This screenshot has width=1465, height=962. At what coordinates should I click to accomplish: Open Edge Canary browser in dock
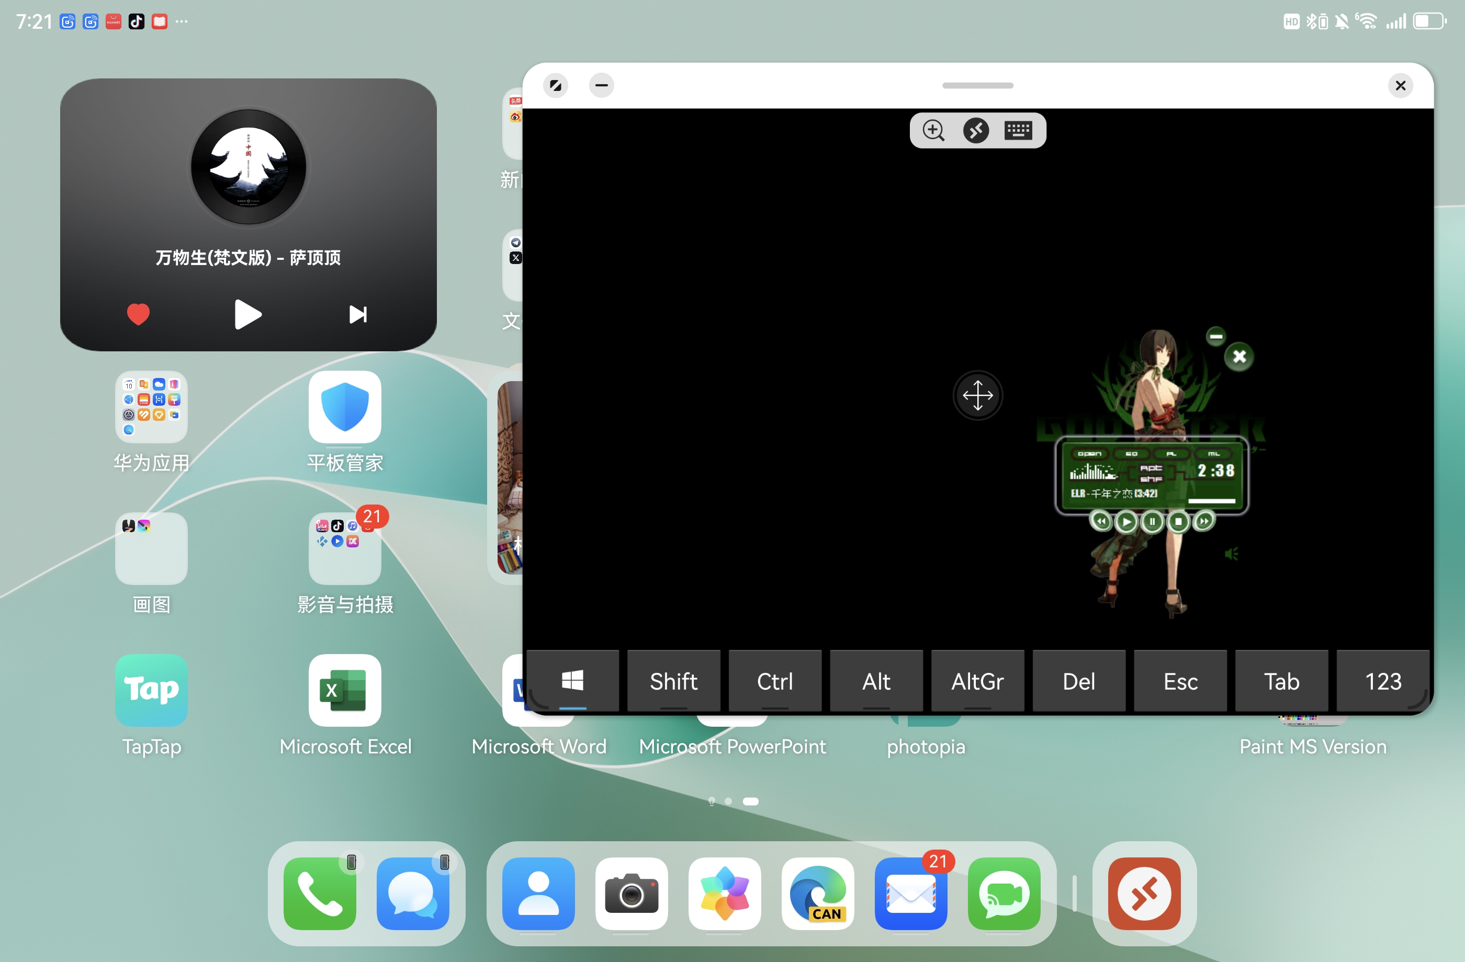[x=817, y=893]
